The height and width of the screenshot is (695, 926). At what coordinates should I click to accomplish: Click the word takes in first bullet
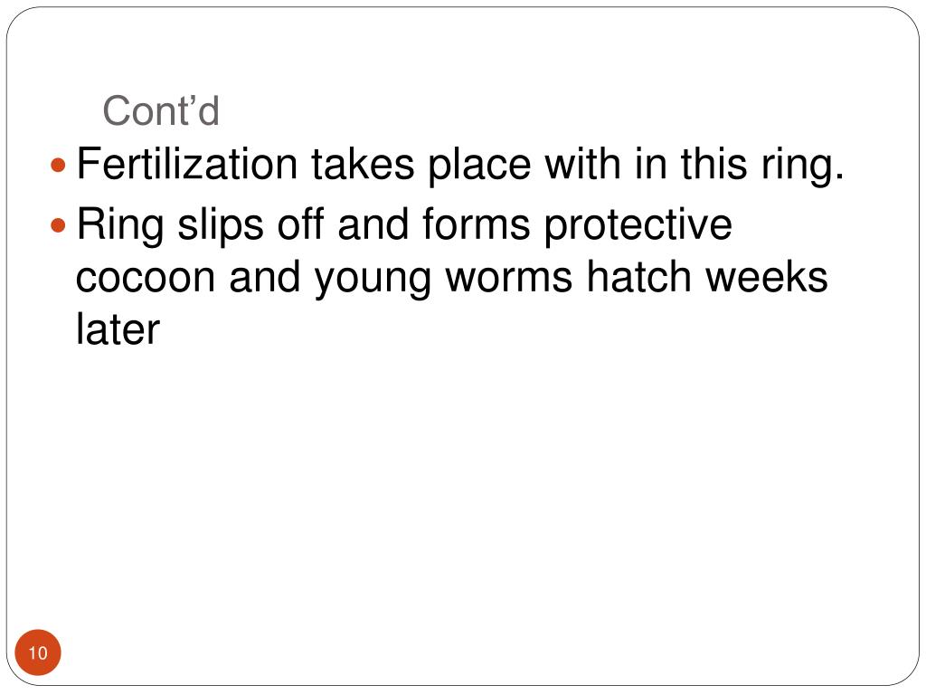coord(363,164)
